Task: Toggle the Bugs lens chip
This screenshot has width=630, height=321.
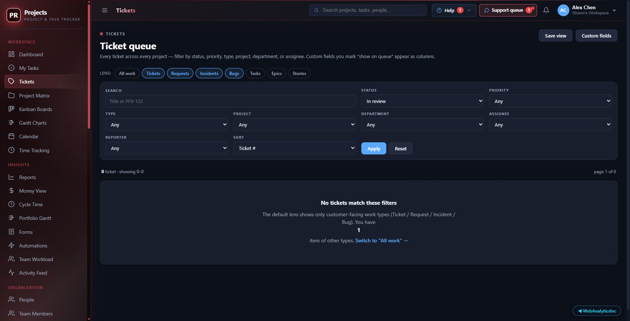Action: click(234, 73)
